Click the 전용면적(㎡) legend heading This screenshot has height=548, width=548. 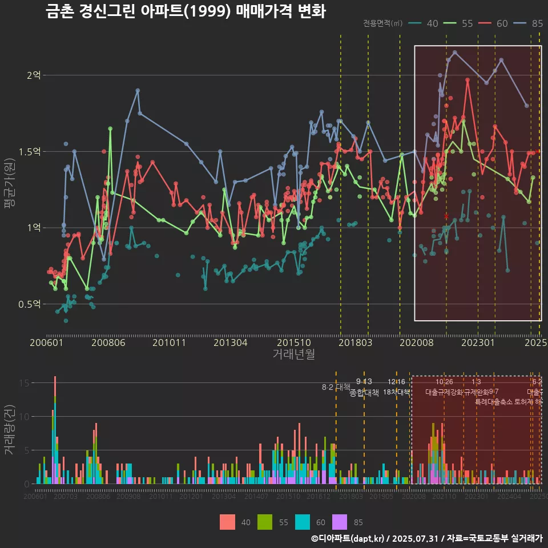[x=382, y=23]
